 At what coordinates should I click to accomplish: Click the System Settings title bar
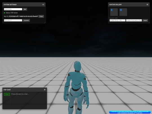pyautogui.click(x=24, y=5)
